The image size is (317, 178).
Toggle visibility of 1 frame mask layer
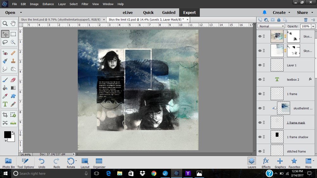[260, 123]
